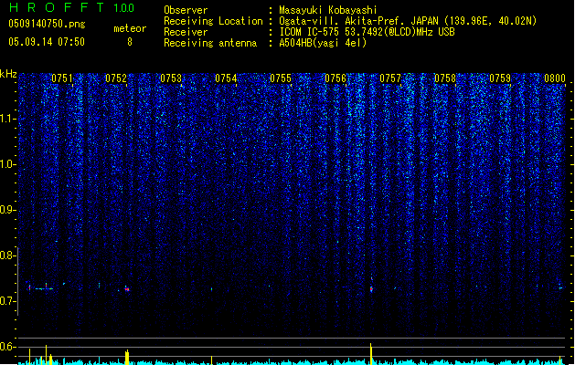Select the file name 0509140750.png
This screenshot has height=365, width=575.
coord(47,24)
